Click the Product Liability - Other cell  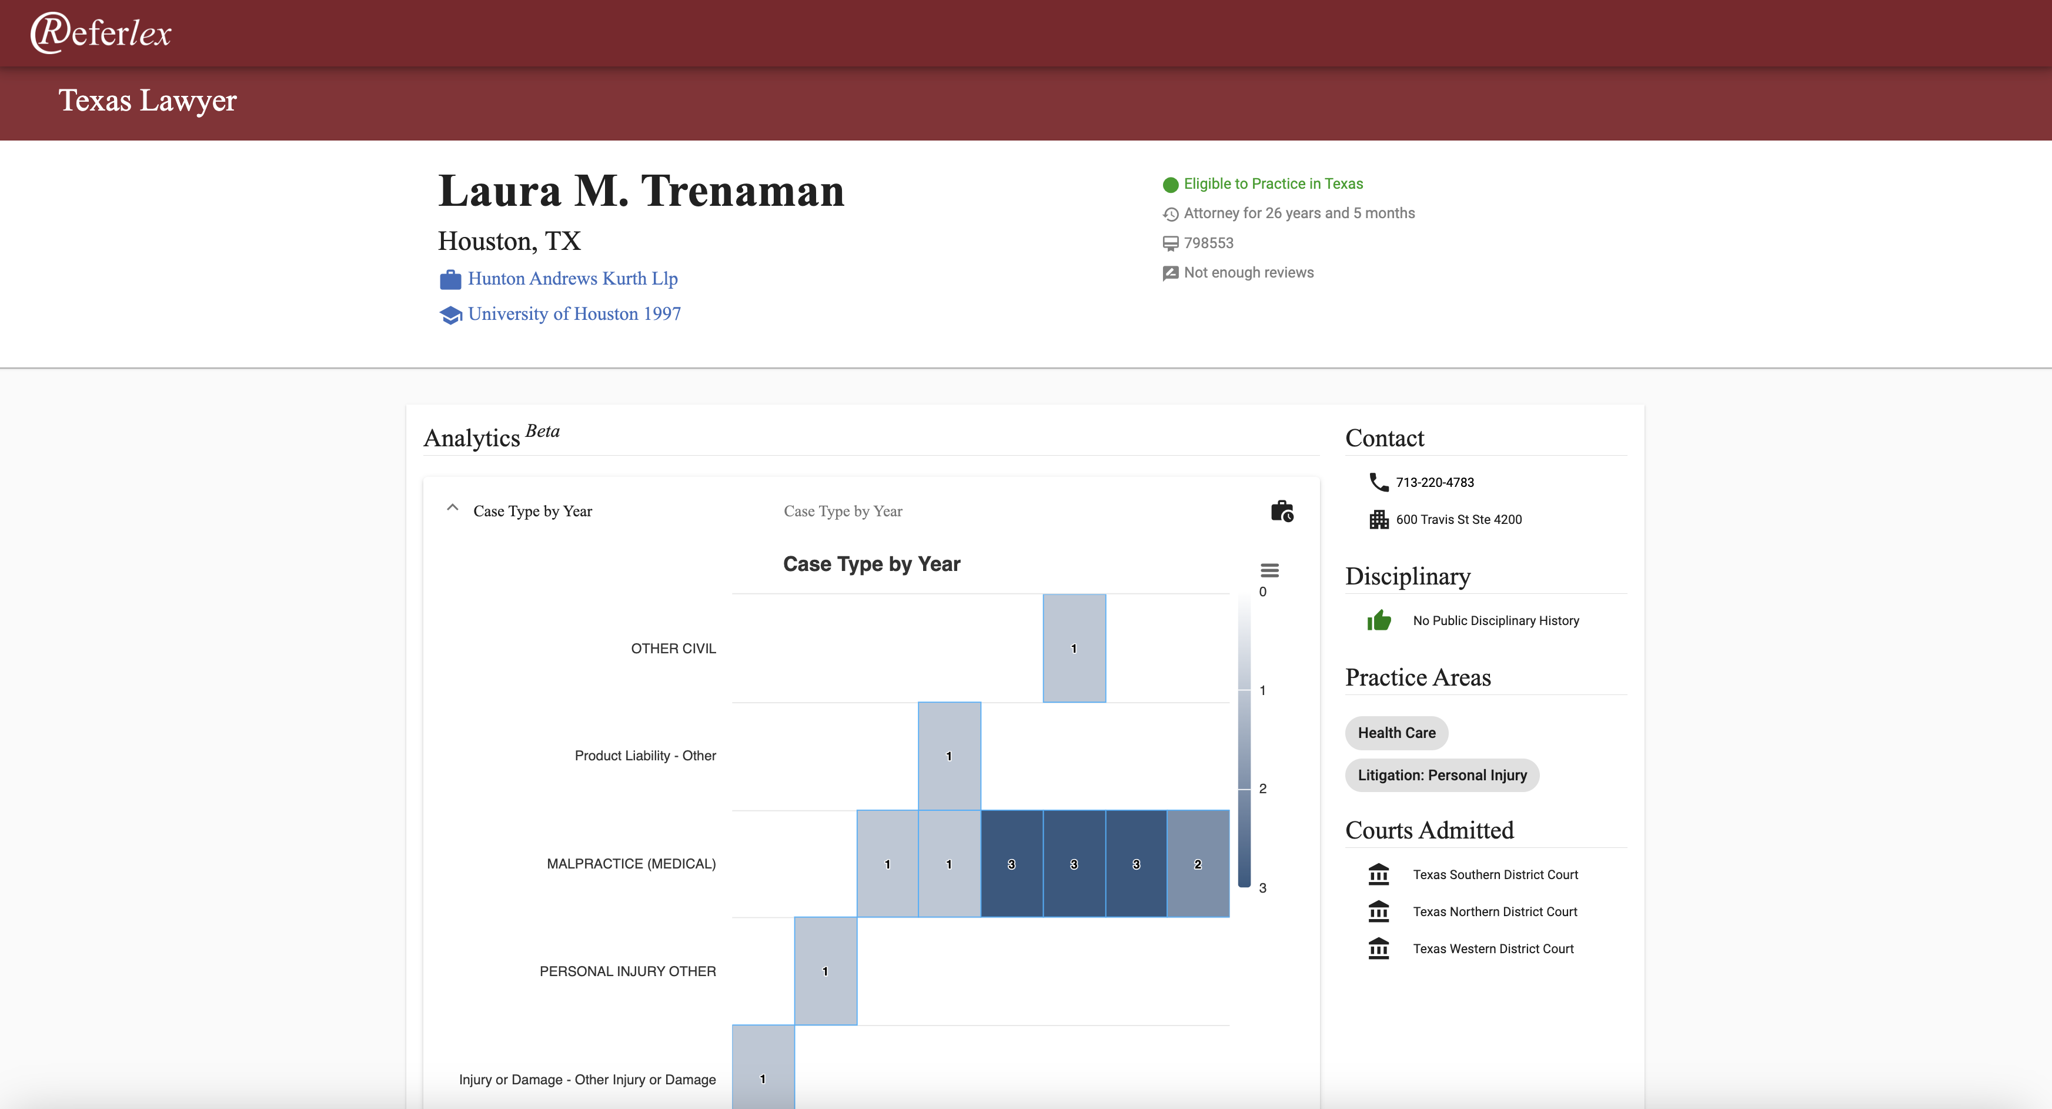coord(949,756)
